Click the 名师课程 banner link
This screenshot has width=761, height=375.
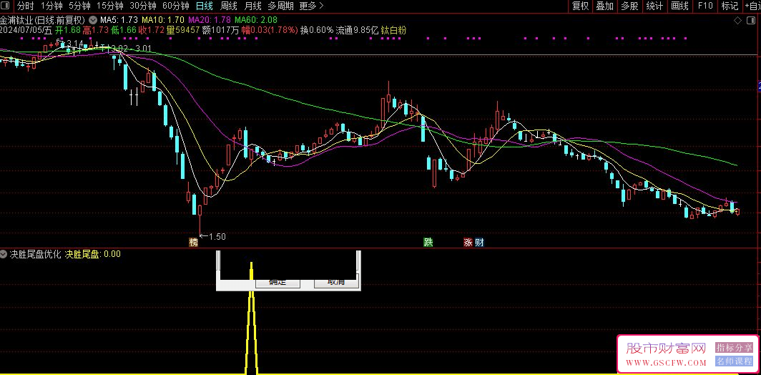[x=734, y=361]
